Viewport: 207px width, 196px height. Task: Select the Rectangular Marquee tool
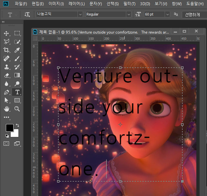pos(17,33)
